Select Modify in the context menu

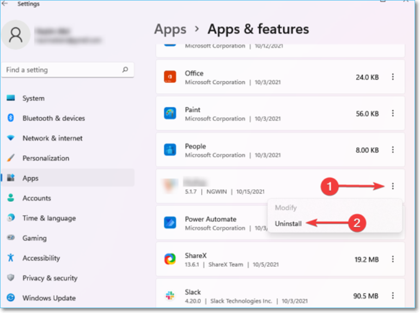pyautogui.click(x=285, y=208)
